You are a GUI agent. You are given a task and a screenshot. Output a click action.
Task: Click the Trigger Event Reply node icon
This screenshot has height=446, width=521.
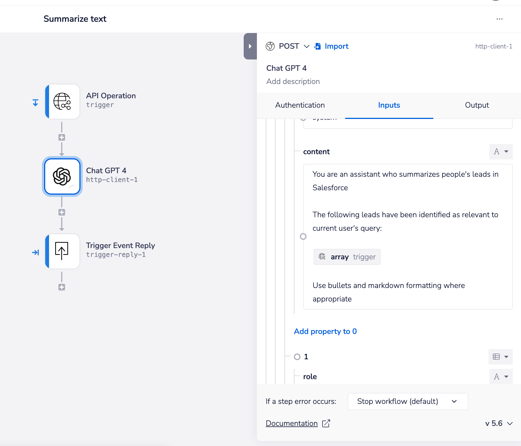coord(62,251)
